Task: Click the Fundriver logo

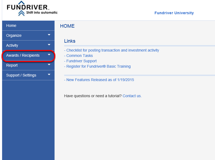Action: point(32,9)
